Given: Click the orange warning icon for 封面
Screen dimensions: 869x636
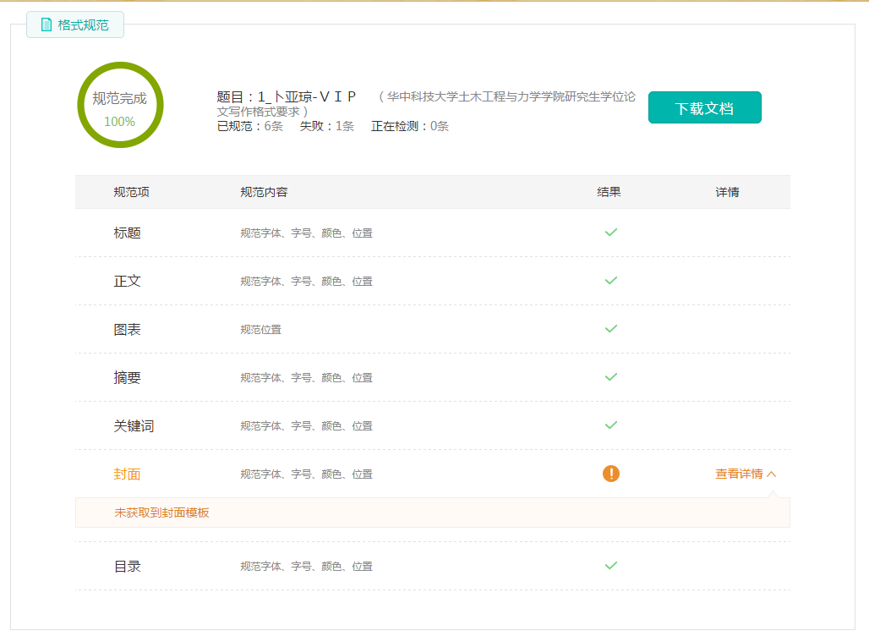Looking at the screenshot, I should point(610,474).
